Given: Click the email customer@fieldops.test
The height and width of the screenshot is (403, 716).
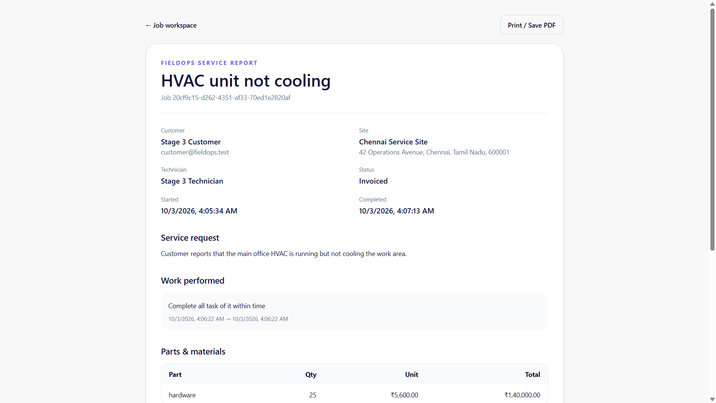Looking at the screenshot, I should tap(195, 152).
